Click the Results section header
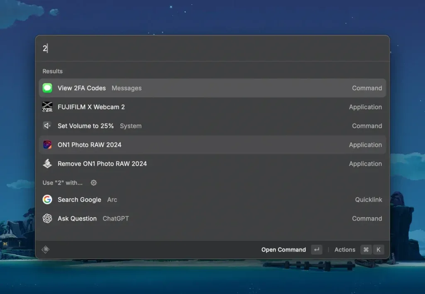 (53, 71)
